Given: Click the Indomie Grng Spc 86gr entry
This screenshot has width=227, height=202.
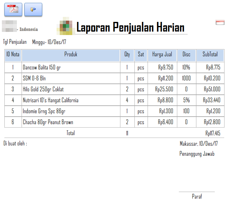Looking at the screenshot, I should pyautogui.click(x=44, y=111).
